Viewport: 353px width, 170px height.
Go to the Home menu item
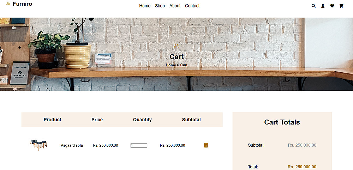pos(145,6)
